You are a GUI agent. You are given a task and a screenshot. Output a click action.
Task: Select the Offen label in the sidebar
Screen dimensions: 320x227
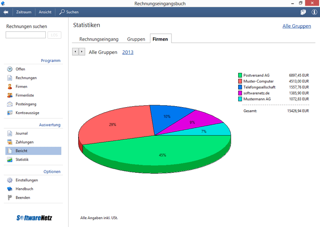21,69
